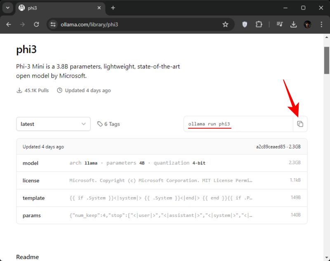This screenshot has height=261, width=330.
Task: Open the template file row
Action: point(162,198)
